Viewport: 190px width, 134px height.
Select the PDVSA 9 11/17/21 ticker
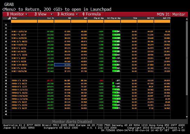pos(20,90)
